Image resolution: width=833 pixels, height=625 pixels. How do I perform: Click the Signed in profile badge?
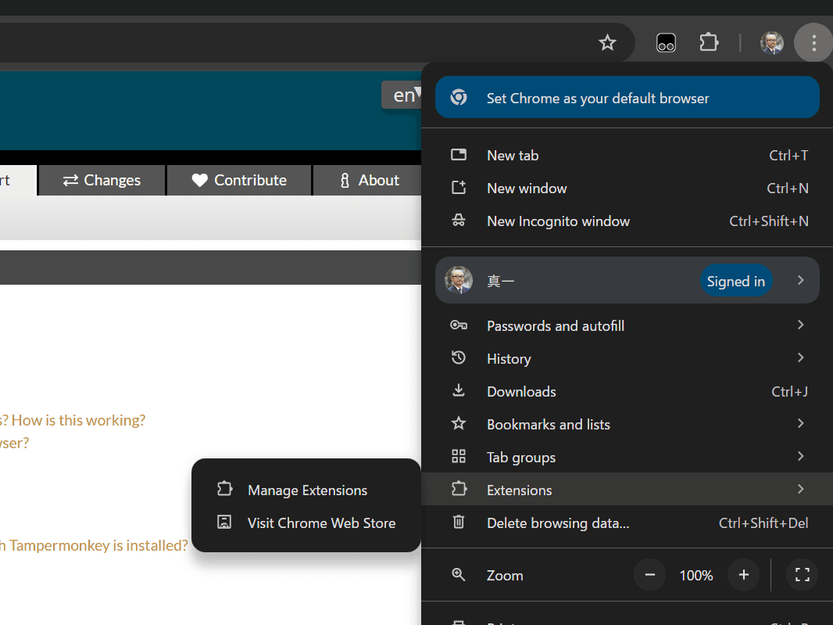tap(735, 281)
